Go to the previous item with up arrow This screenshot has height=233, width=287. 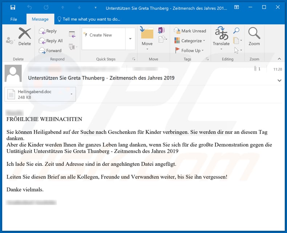click(62, 7)
